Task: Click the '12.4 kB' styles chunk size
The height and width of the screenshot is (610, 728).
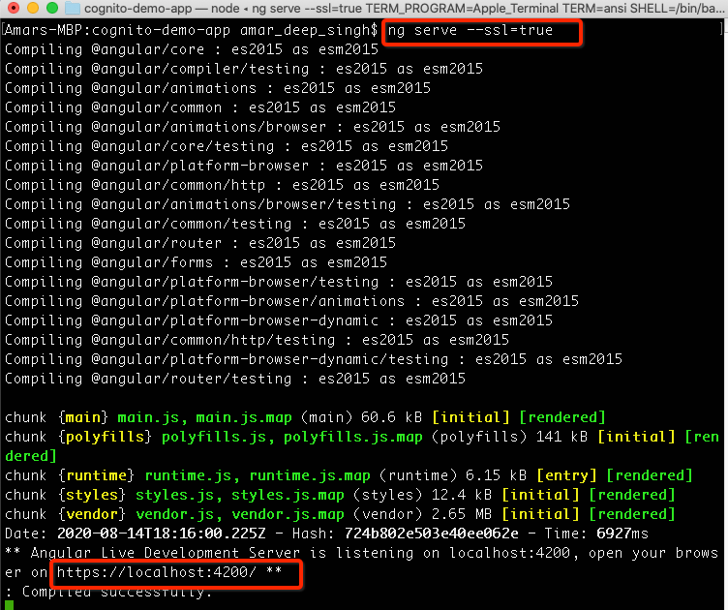Action: 462,496
